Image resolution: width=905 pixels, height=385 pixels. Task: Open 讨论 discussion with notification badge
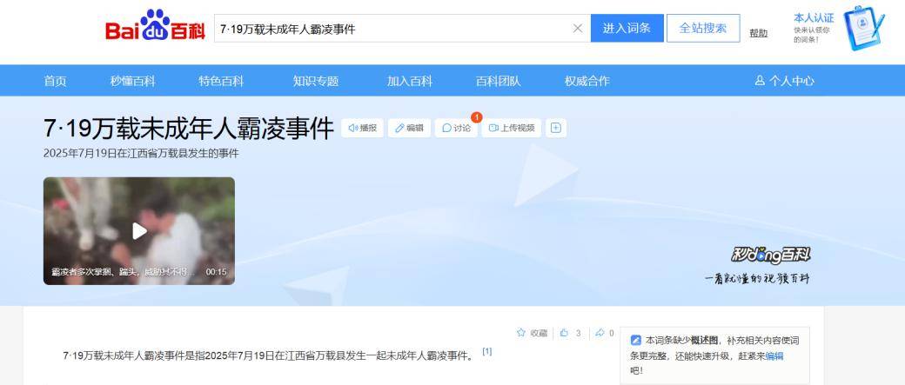tap(456, 128)
